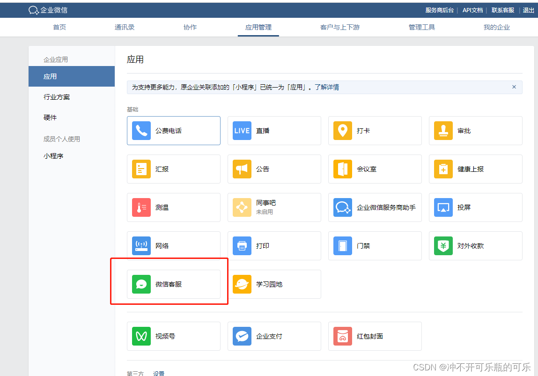Dismiss the 小程序 notice banner
Screen dimensions: 538x376
[514, 87]
